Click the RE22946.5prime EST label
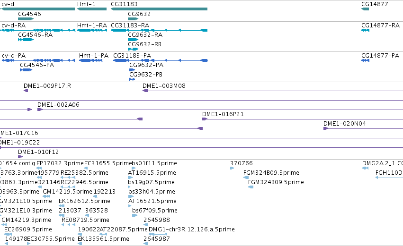 (x=84, y=182)
